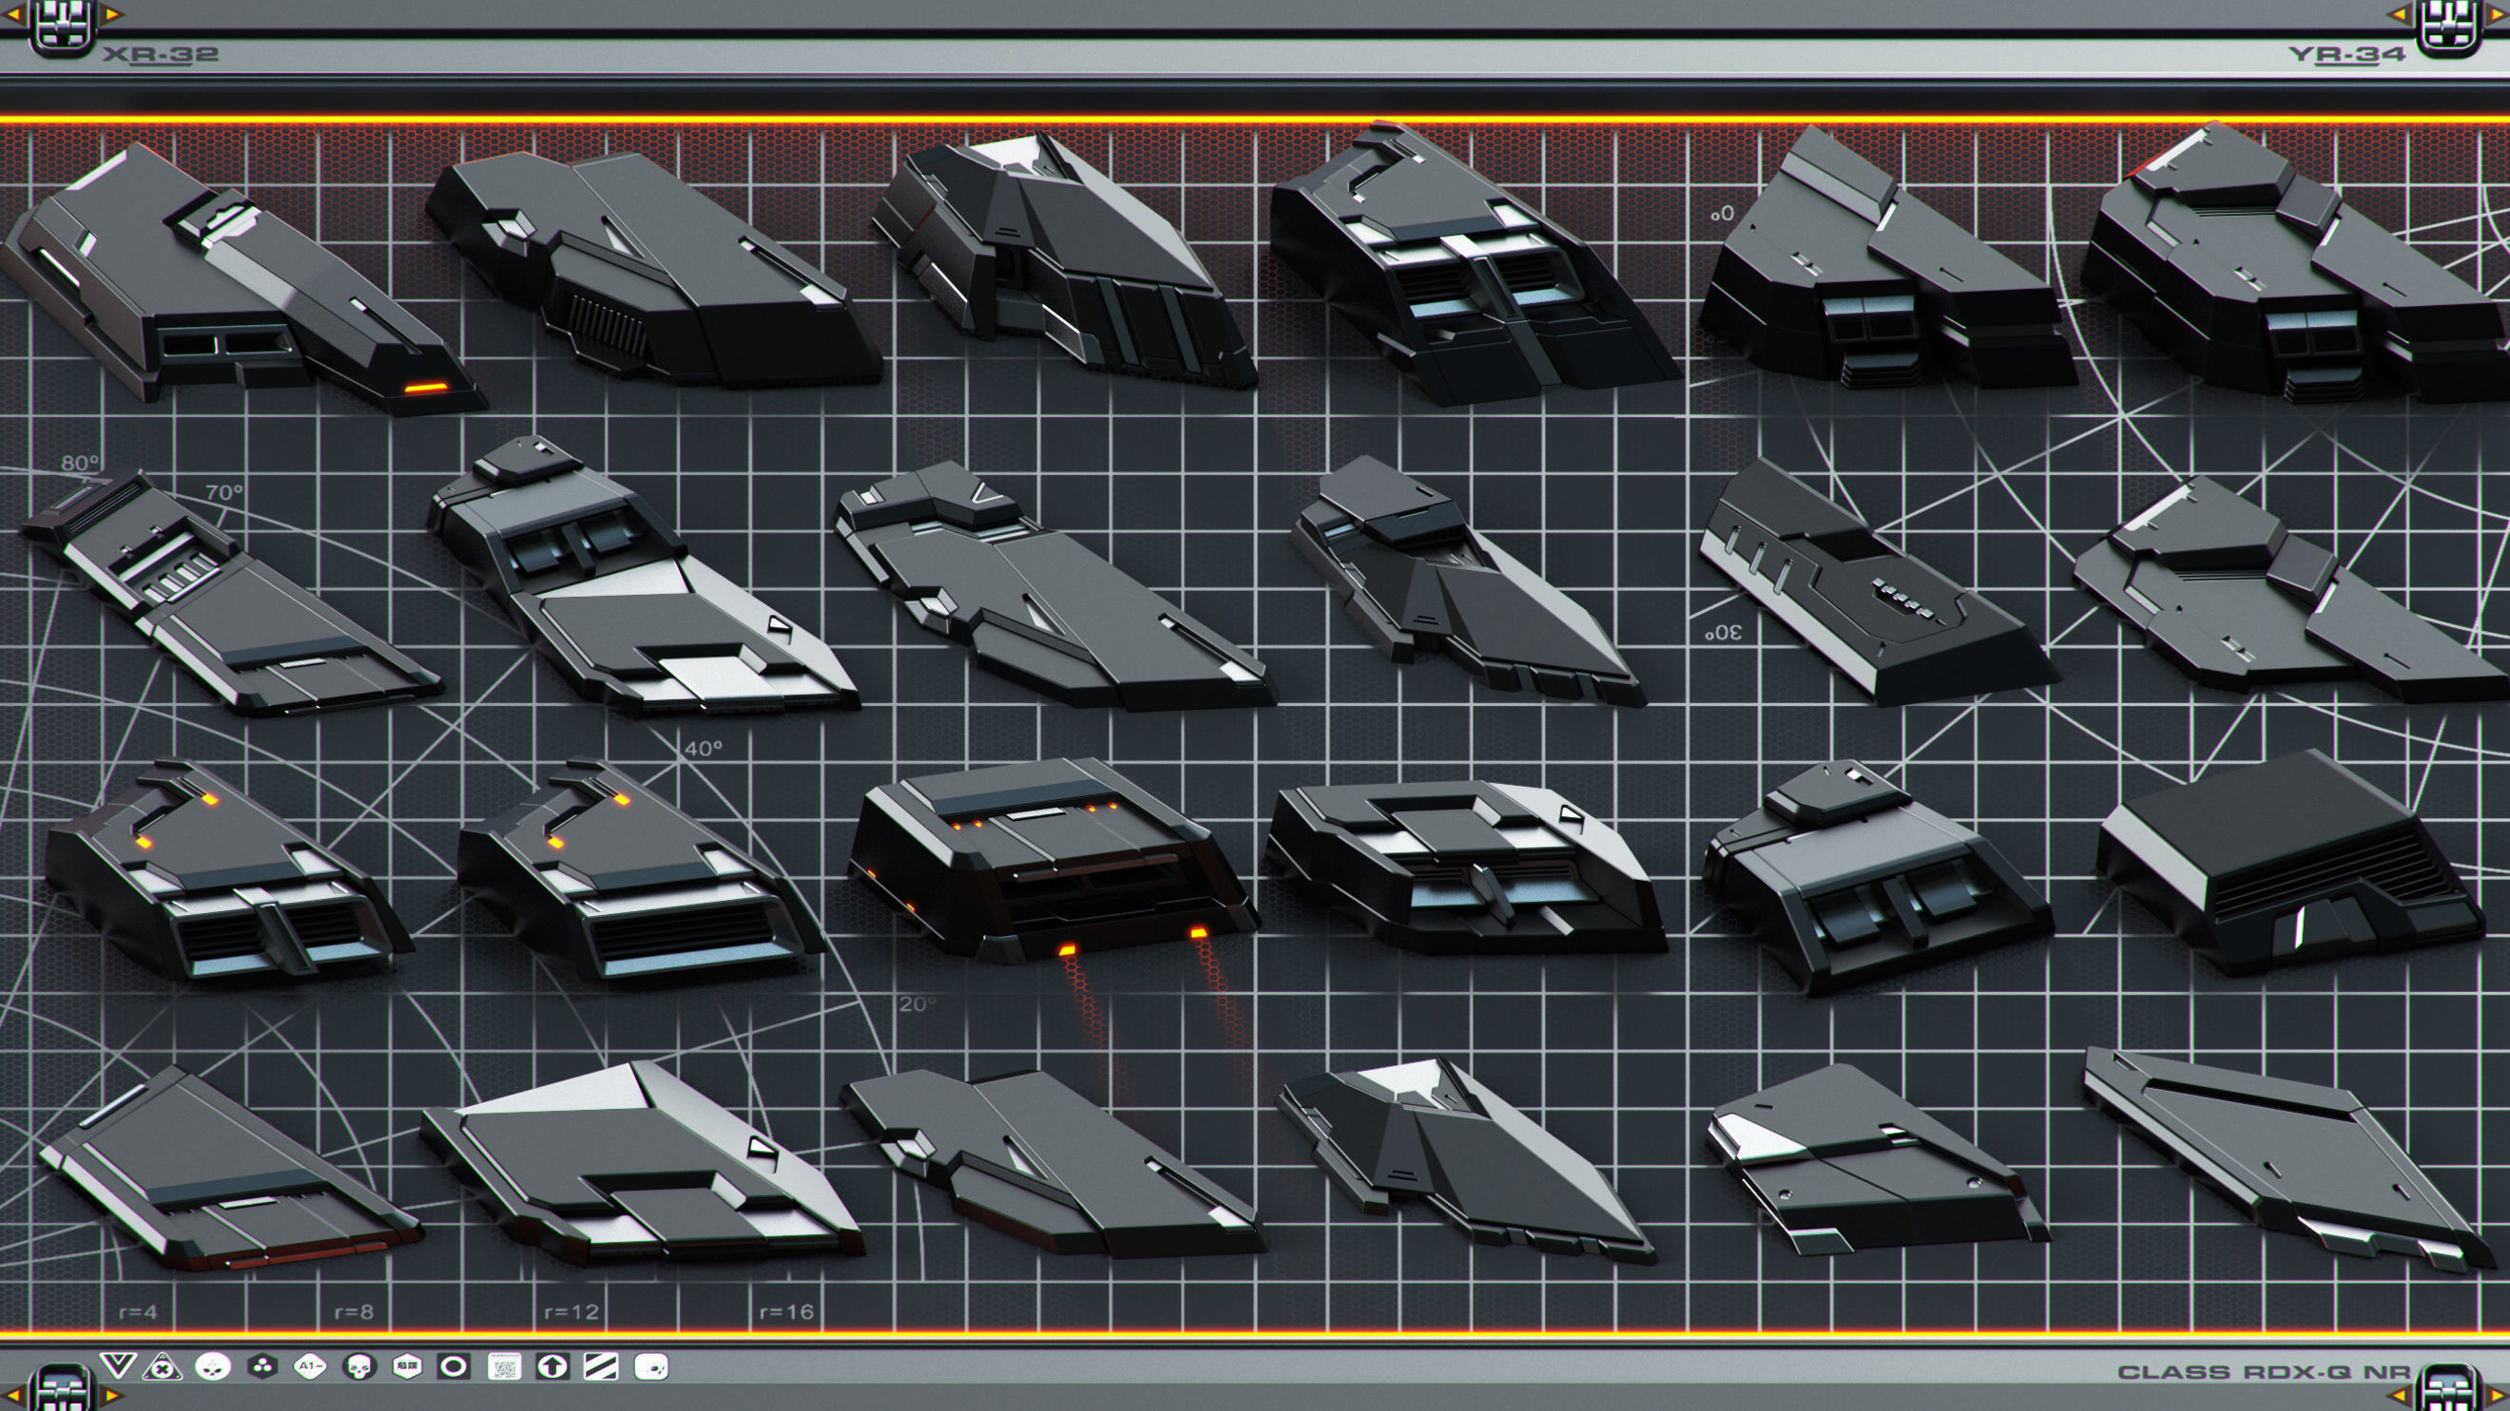Viewport: 2510px width, 1411px height.
Task: Click the up-arrow circle icon
Action: coord(551,1366)
